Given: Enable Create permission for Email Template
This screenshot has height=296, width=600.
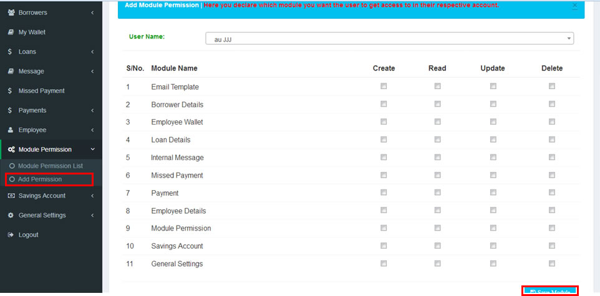Looking at the screenshot, I should coord(384,87).
